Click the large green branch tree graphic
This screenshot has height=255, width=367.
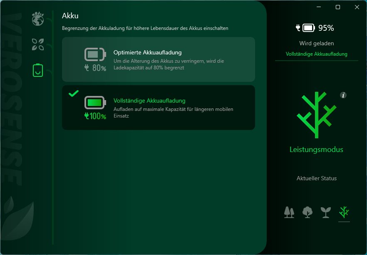316,115
